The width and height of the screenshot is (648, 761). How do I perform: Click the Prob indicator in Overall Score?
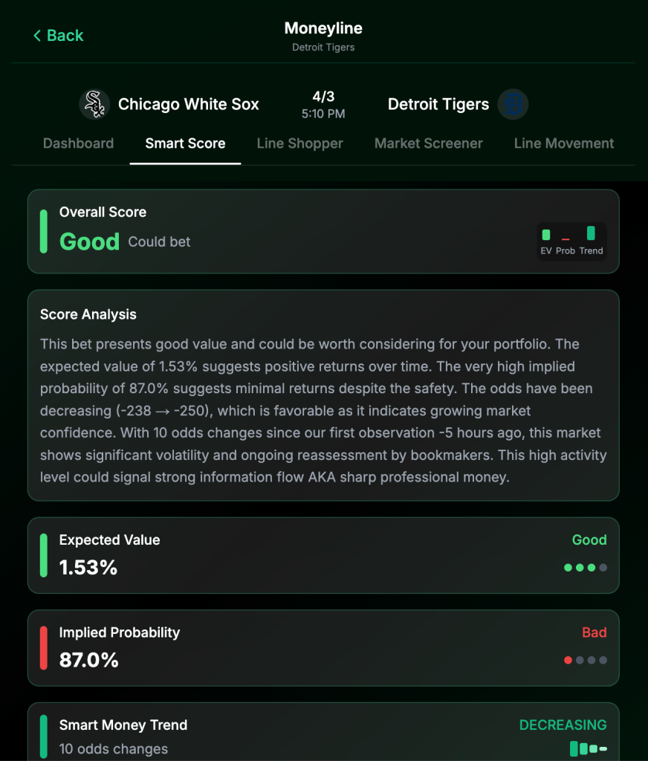[x=566, y=239]
